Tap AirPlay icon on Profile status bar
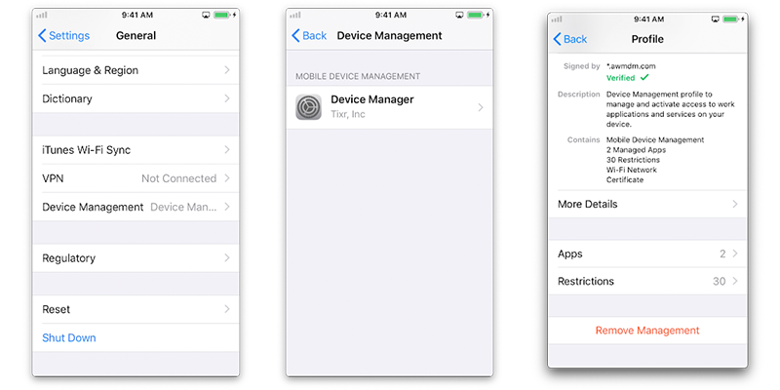Viewport: 780px width, 390px height. [716, 19]
